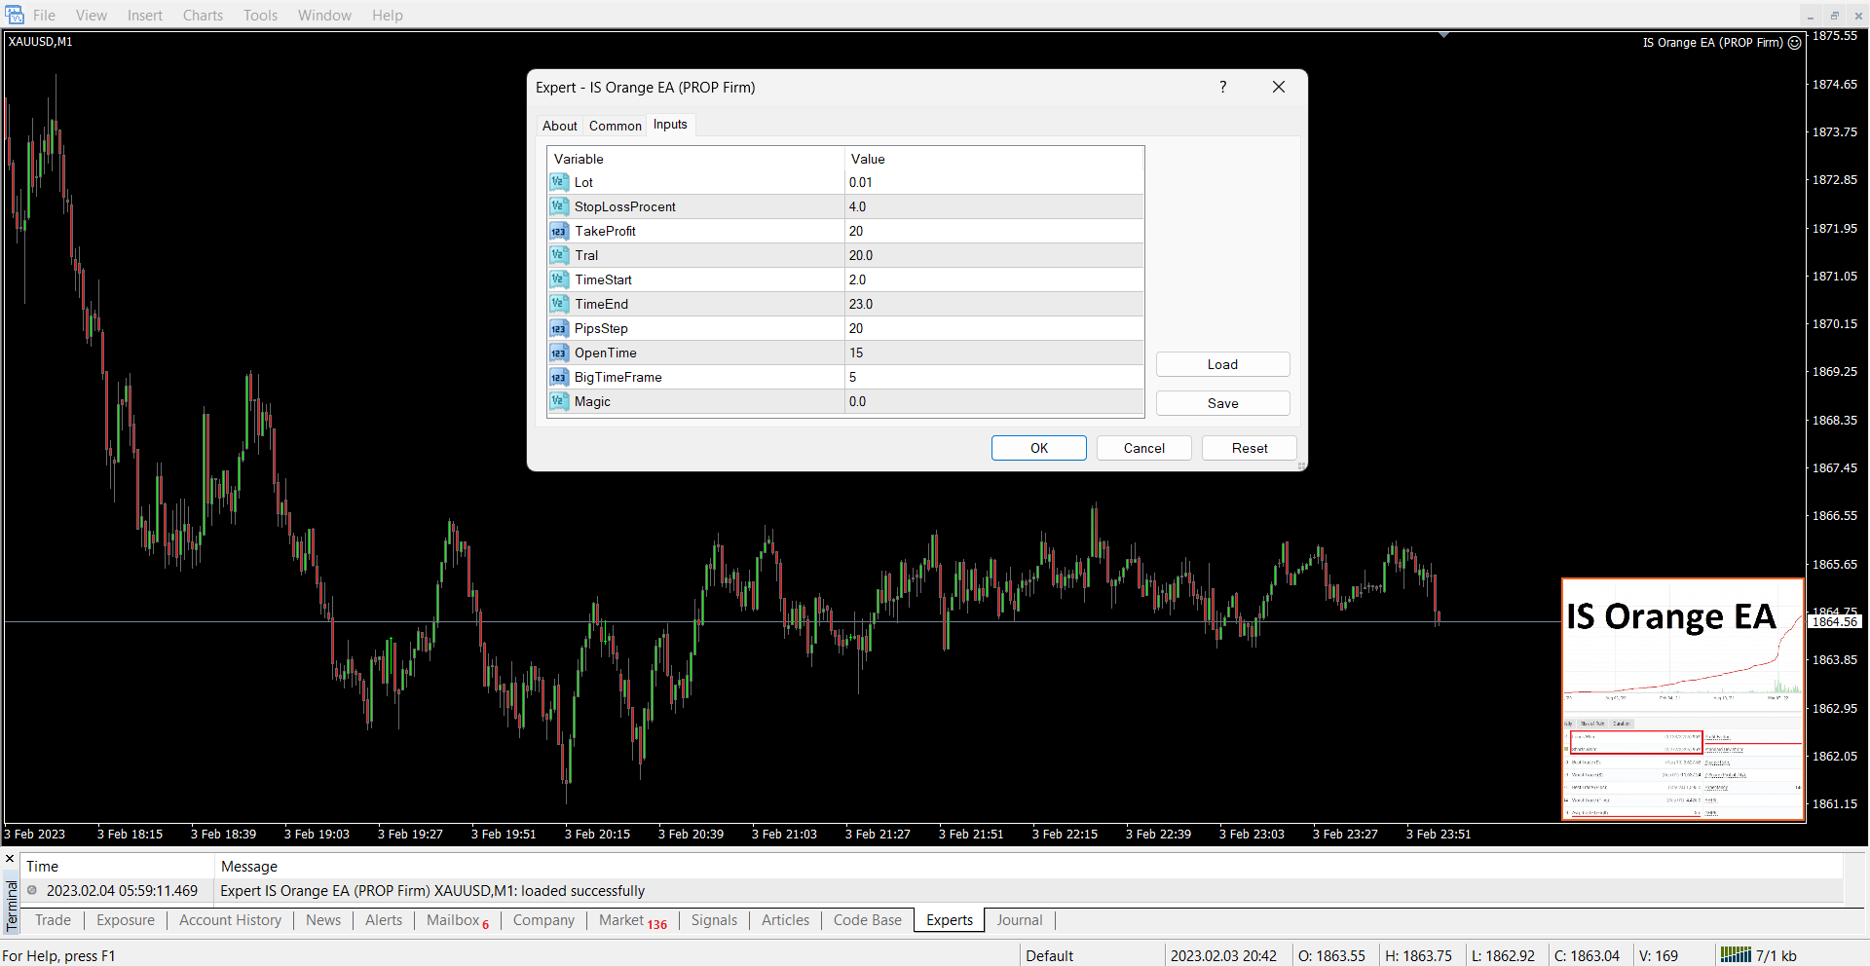
Task: Click the smiley face icon beside EA name
Action: click(1794, 43)
